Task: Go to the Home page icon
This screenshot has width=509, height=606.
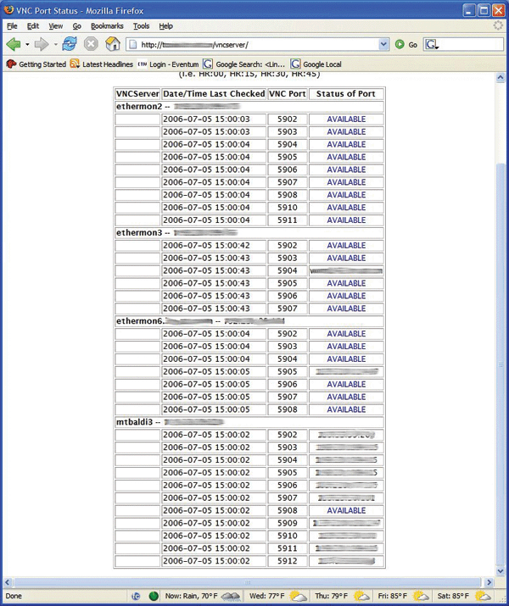Action: point(112,44)
